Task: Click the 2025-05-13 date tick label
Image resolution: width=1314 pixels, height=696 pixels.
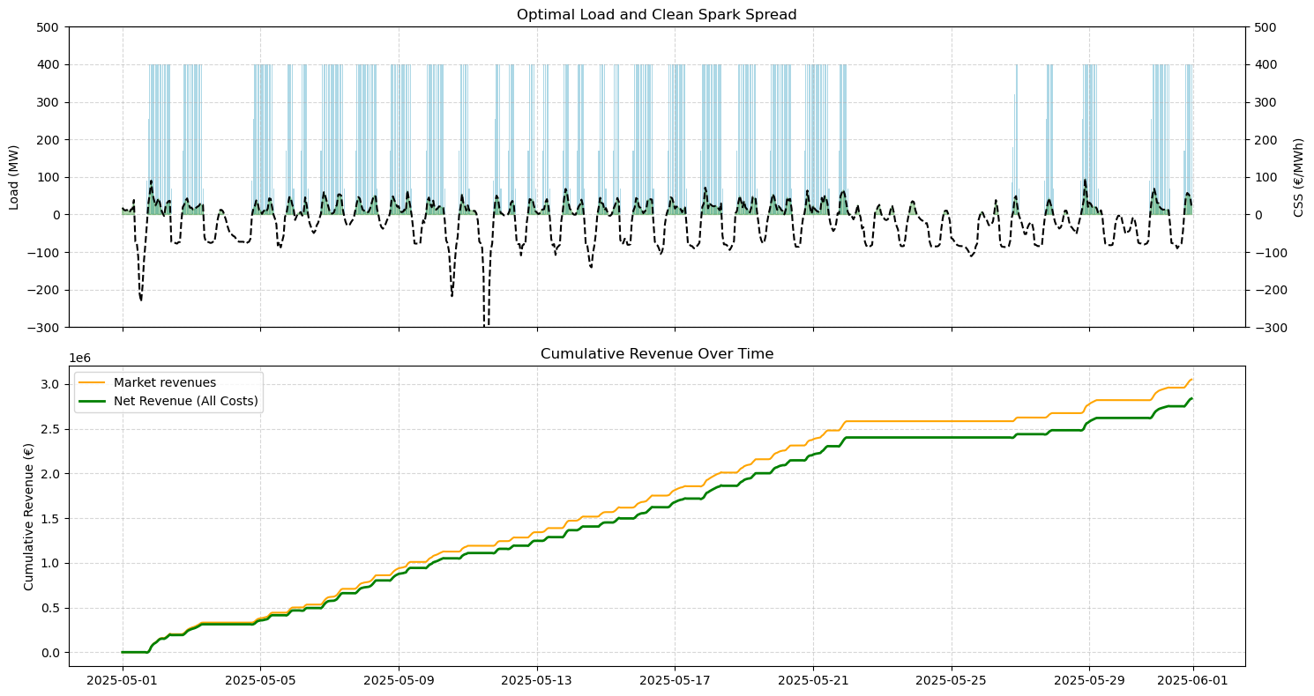Action: point(536,680)
